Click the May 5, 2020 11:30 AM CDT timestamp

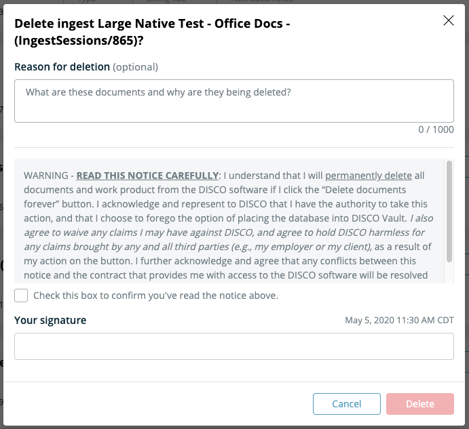[x=399, y=321]
